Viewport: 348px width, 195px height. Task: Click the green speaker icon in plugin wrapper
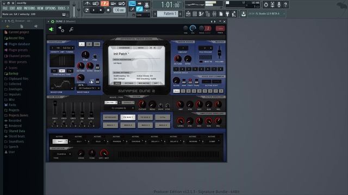tap(51, 29)
